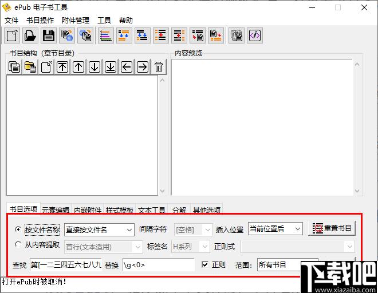Demote chapter with right arrow icon

click(x=143, y=67)
